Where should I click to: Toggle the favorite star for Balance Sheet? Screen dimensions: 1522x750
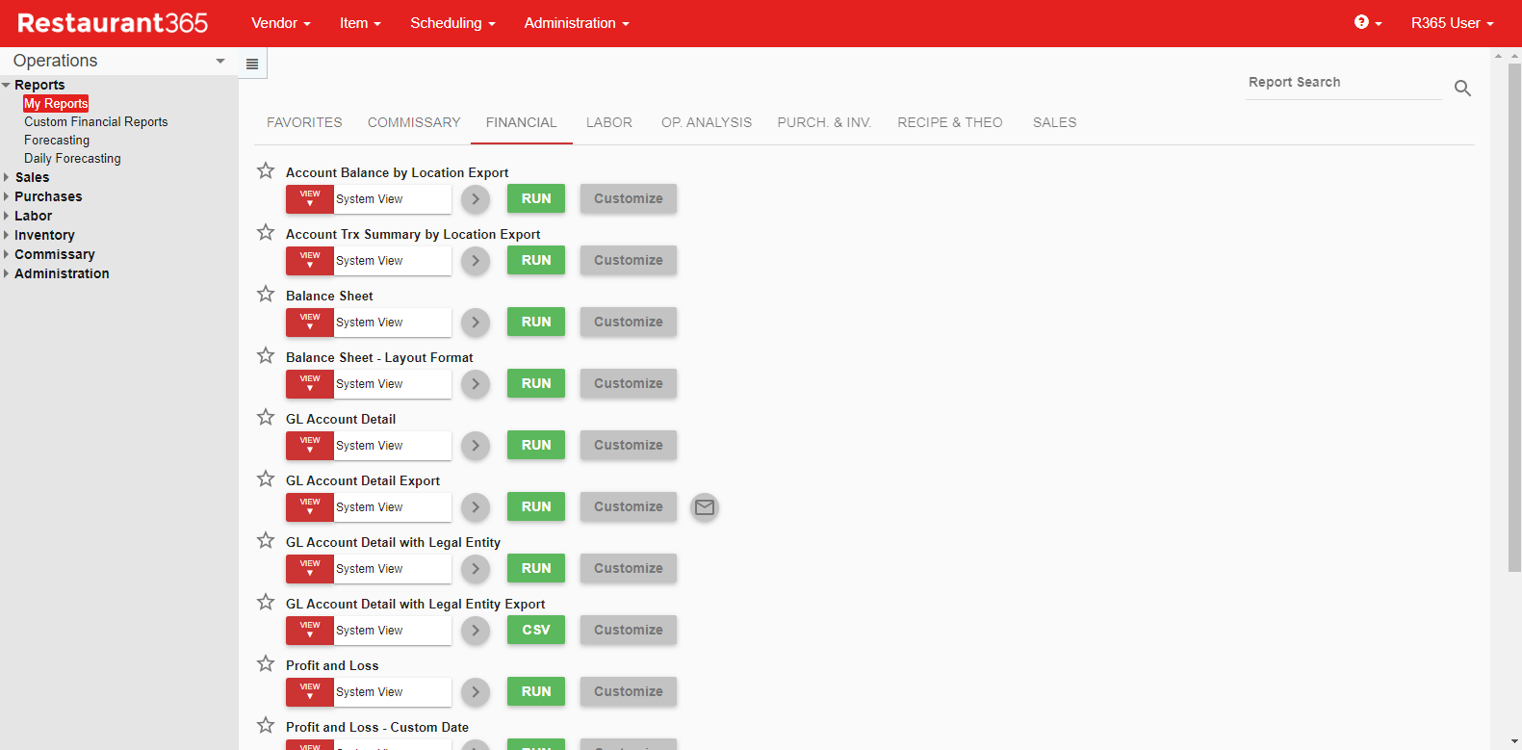coord(266,294)
